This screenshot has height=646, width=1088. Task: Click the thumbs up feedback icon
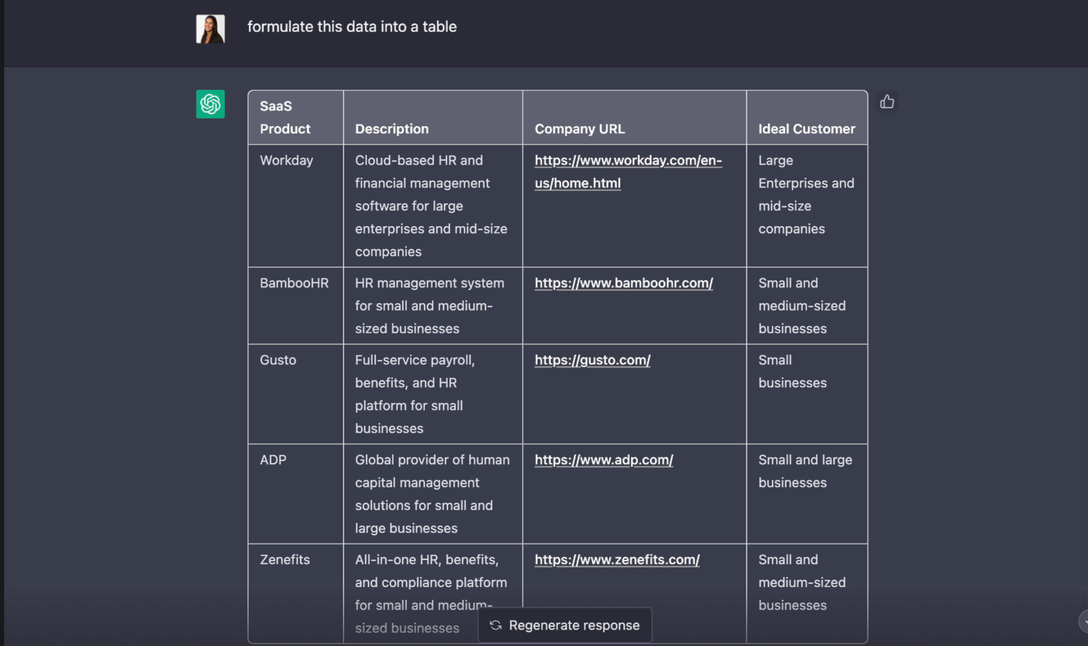[887, 101]
